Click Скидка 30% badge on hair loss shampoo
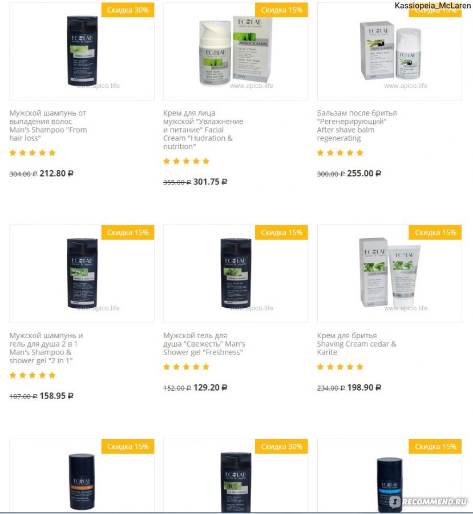 tap(128, 10)
